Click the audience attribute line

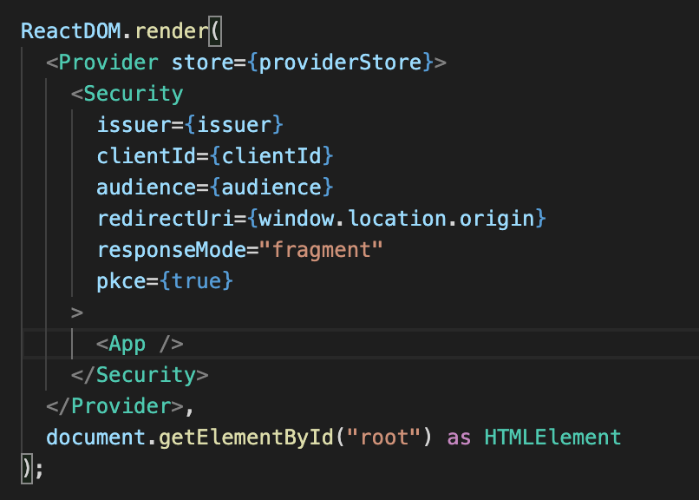click(215, 187)
